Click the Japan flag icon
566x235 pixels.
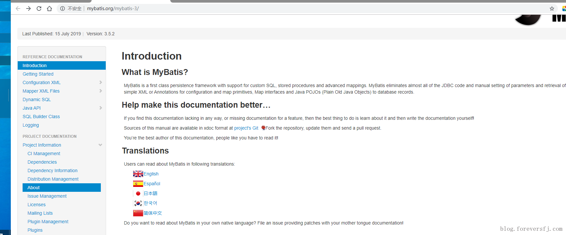click(x=138, y=193)
